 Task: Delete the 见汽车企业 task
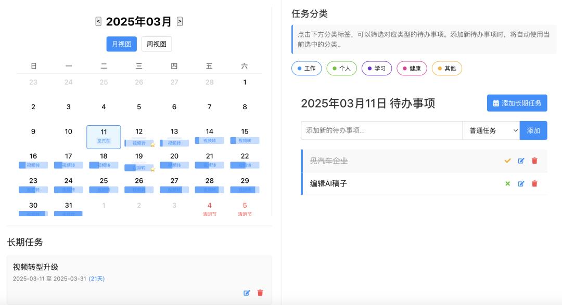coord(534,161)
